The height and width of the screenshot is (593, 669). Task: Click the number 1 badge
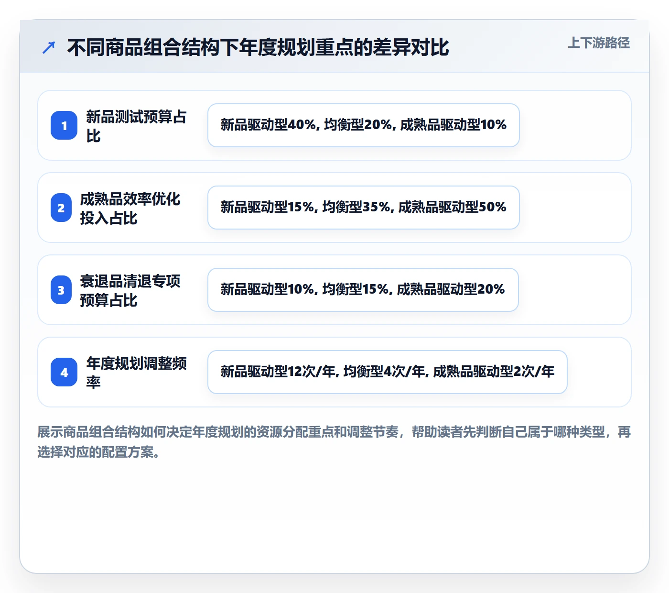pos(64,125)
